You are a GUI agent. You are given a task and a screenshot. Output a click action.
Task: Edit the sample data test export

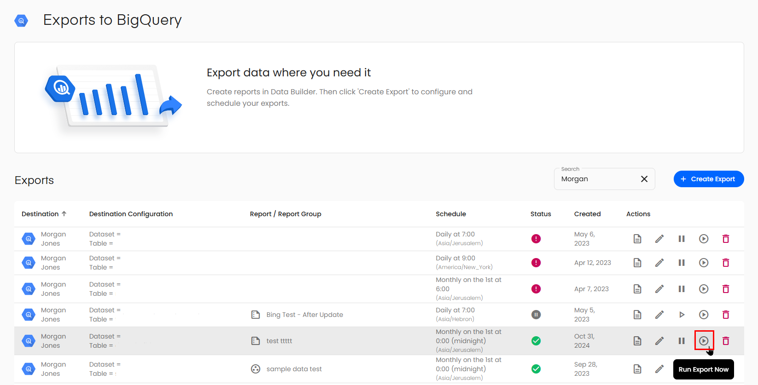pos(659,369)
